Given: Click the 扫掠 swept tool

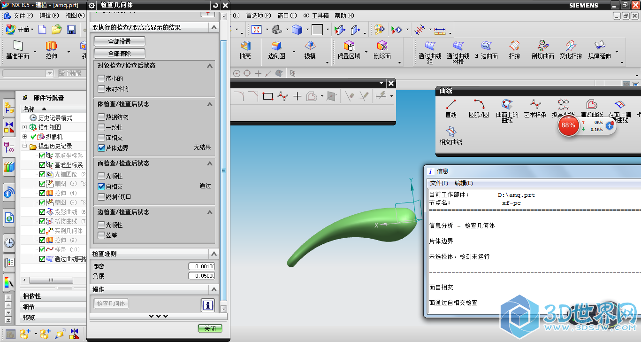Looking at the screenshot, I should pyautogui.click(x=514, y=50).
